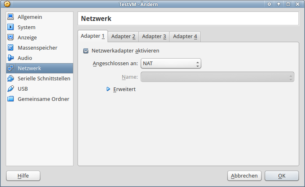Viewport: 305px width, 187px height.
Task: Open Massenspeicher via its disk icon
Action: (11, 48)
